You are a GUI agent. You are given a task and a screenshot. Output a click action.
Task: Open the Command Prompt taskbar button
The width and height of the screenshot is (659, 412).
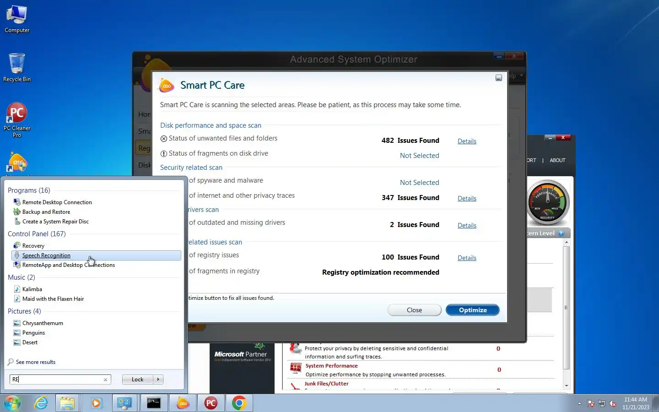click(153, 403)
